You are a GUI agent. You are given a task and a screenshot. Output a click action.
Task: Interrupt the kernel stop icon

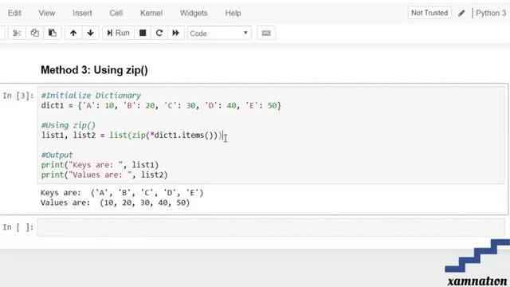[x=143, y=33]
